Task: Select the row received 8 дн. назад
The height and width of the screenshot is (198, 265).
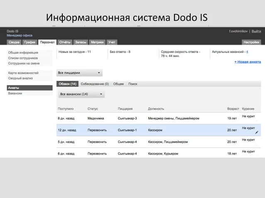Action: click(x=159, y=118)
